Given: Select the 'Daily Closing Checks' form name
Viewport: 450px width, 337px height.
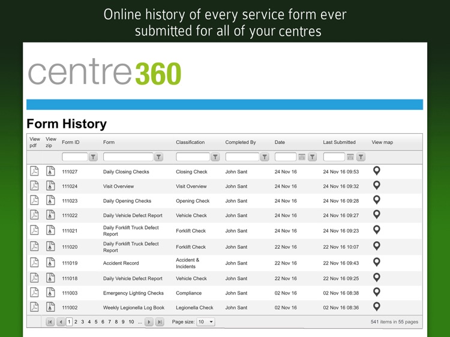Looking at the screenshot, I should click(x=126, y=171).
